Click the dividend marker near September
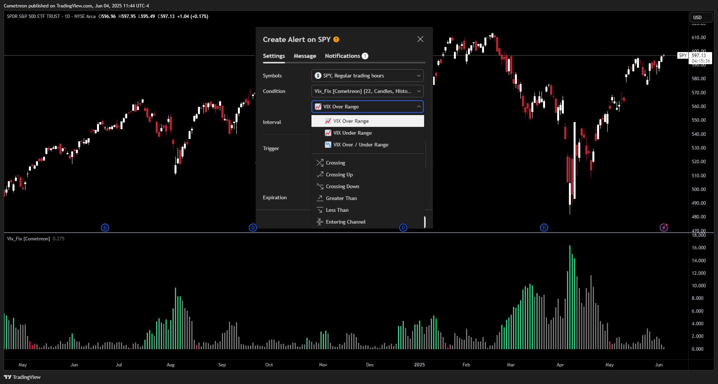Screen dimensions: 718x384 coord(253,227)
